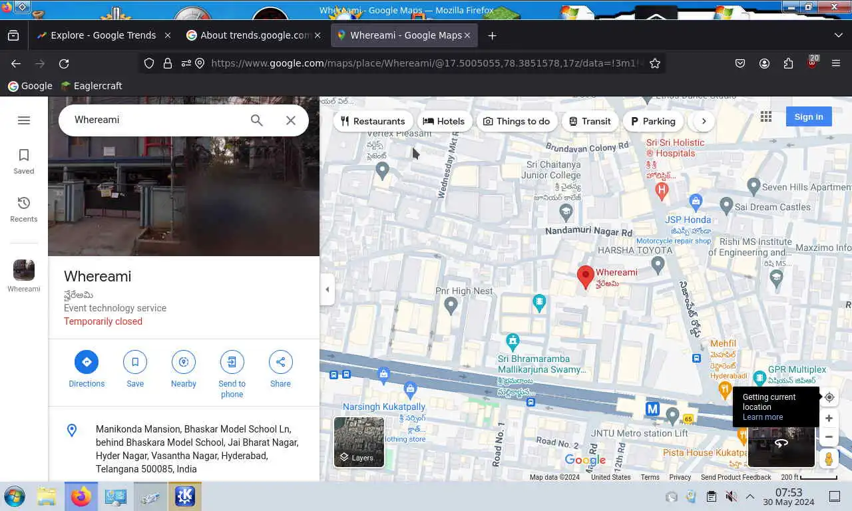852x511 pixels.
Task: Open Save to Pocket icon
Action: click(740, 63)
